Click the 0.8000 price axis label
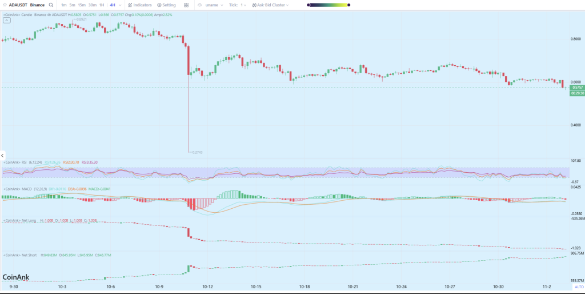Viewport: 585px width, 294px height. 576,39
